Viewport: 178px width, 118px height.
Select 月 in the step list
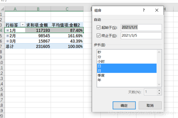tap(127, 71)
